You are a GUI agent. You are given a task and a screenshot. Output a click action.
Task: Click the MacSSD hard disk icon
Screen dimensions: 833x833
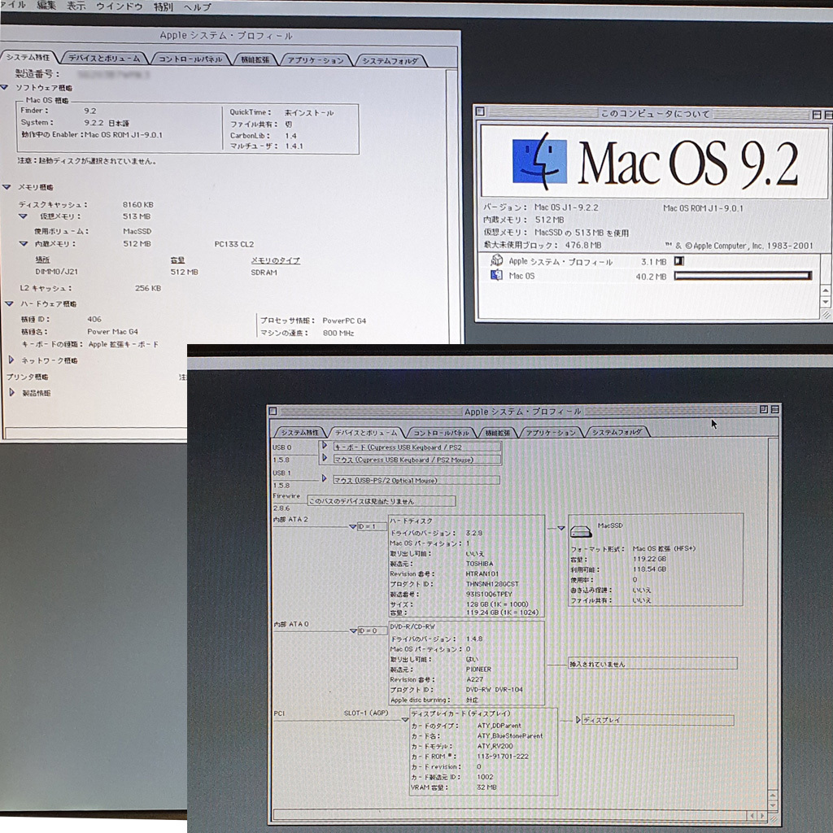[x=581, y=530]
